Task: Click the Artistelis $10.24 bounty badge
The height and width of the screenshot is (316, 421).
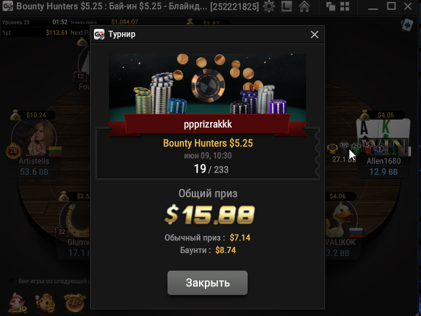Action: pos(32,115)
